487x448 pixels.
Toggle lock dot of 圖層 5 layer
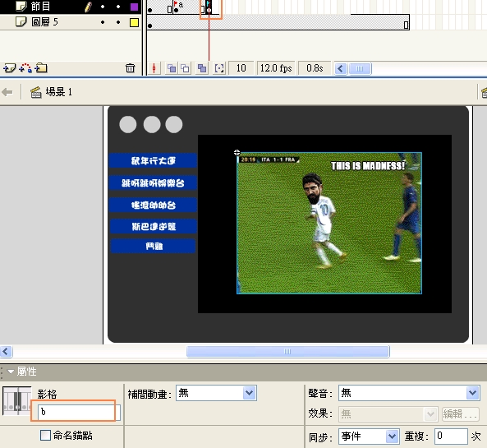118,22
